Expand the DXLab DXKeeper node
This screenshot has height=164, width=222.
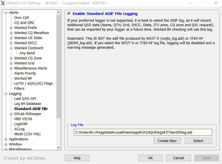(x=11, y=114)
